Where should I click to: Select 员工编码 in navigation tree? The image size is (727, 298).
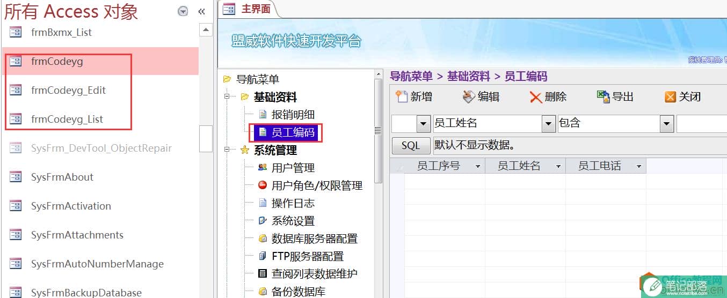(293, 132)
